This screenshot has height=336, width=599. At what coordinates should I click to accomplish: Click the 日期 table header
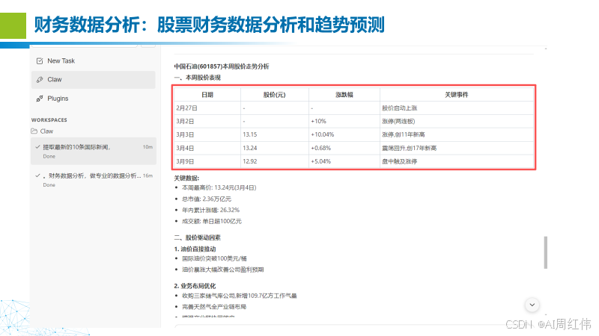tap(207, 95)
